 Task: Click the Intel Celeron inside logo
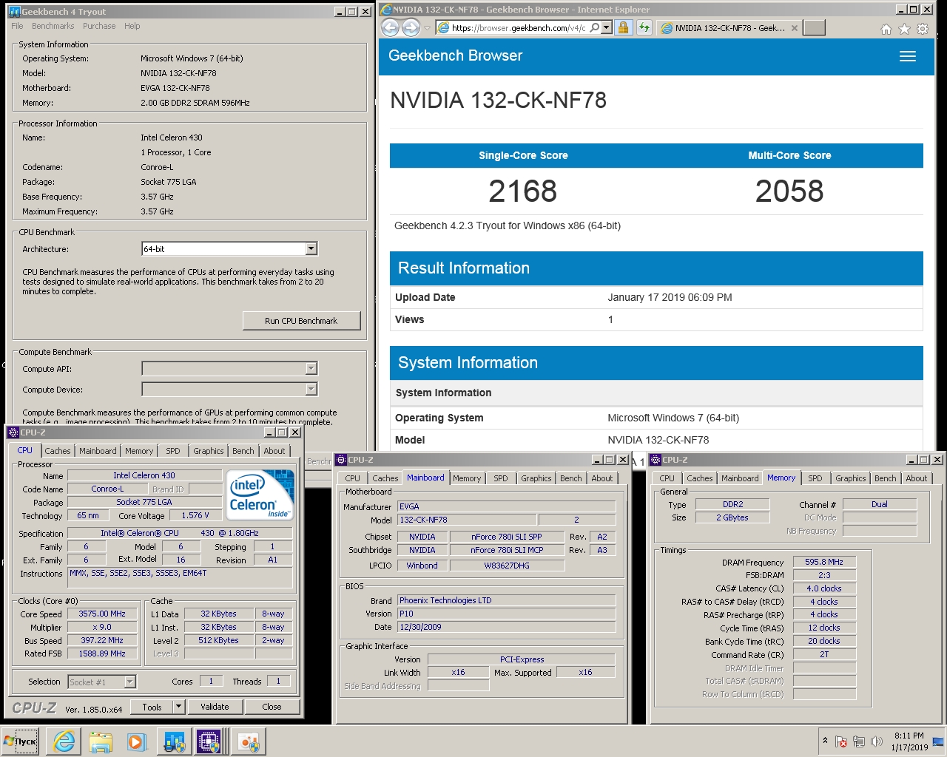[x=260, y=495]
